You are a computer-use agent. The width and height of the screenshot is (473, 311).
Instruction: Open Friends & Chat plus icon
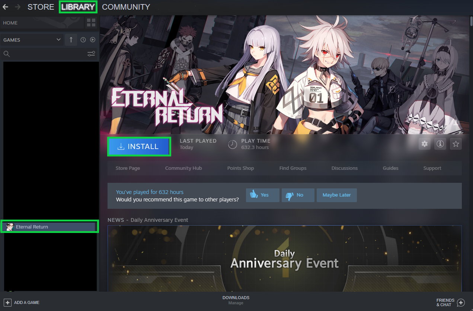[461, 302]
